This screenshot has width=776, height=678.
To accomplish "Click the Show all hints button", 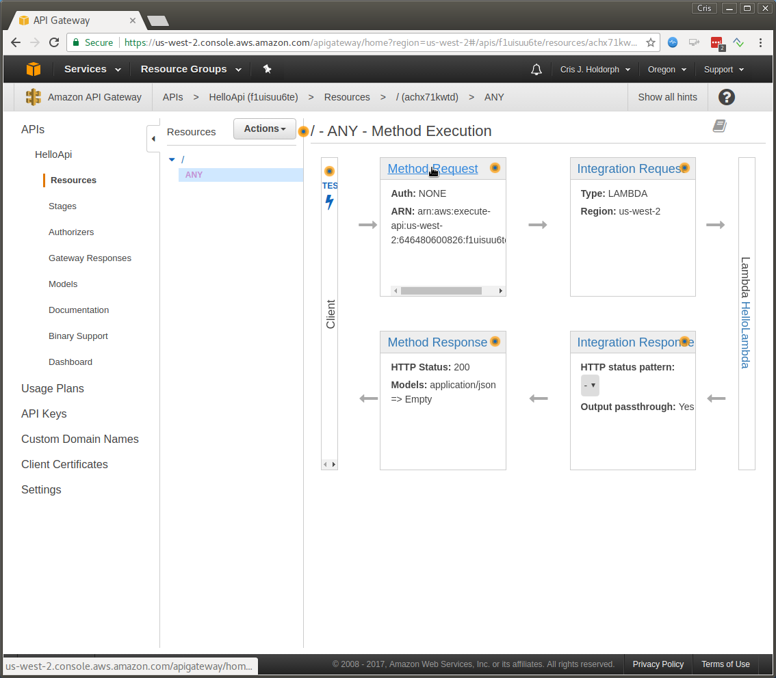I will tap(667, 97).
